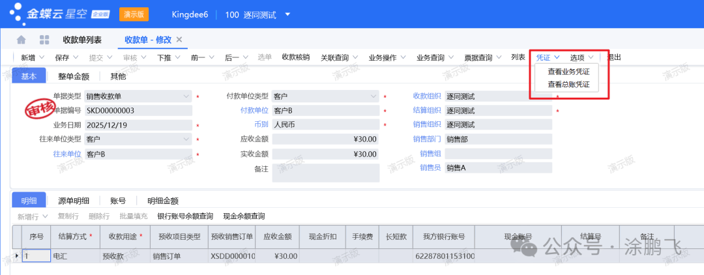Follow the 付款单位 field link
Image resolution: width=704 pixels, height=275 pixels.
pyautogui.click(x=254, y=110)
